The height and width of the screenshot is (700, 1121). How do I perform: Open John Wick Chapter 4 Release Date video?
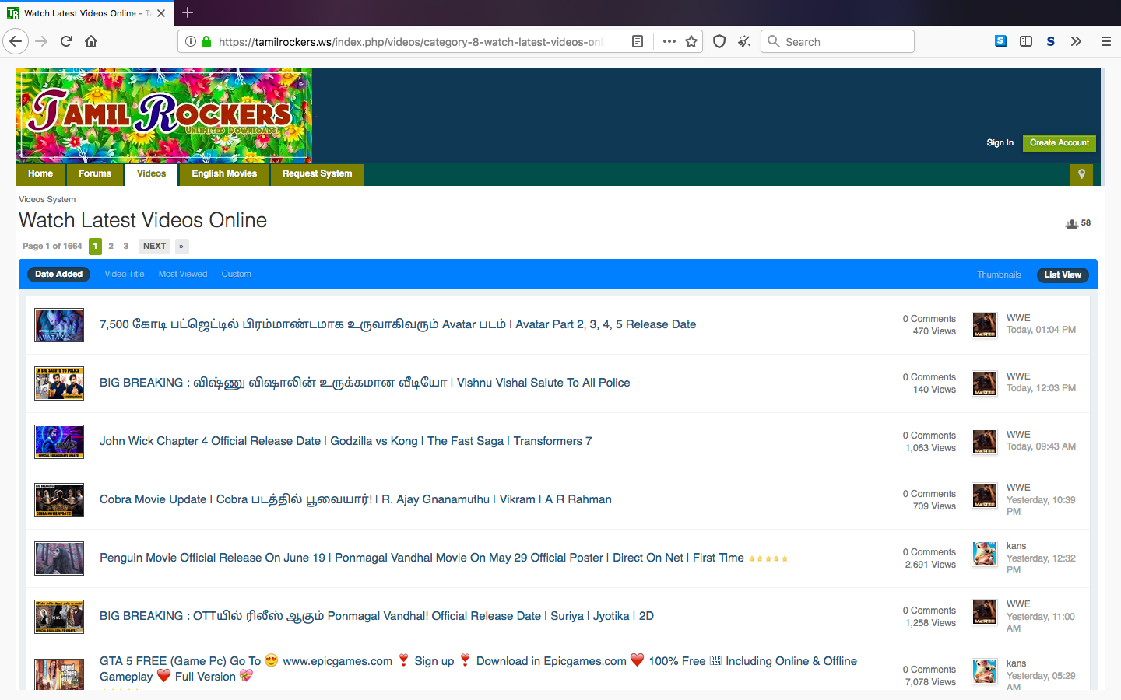346,441
